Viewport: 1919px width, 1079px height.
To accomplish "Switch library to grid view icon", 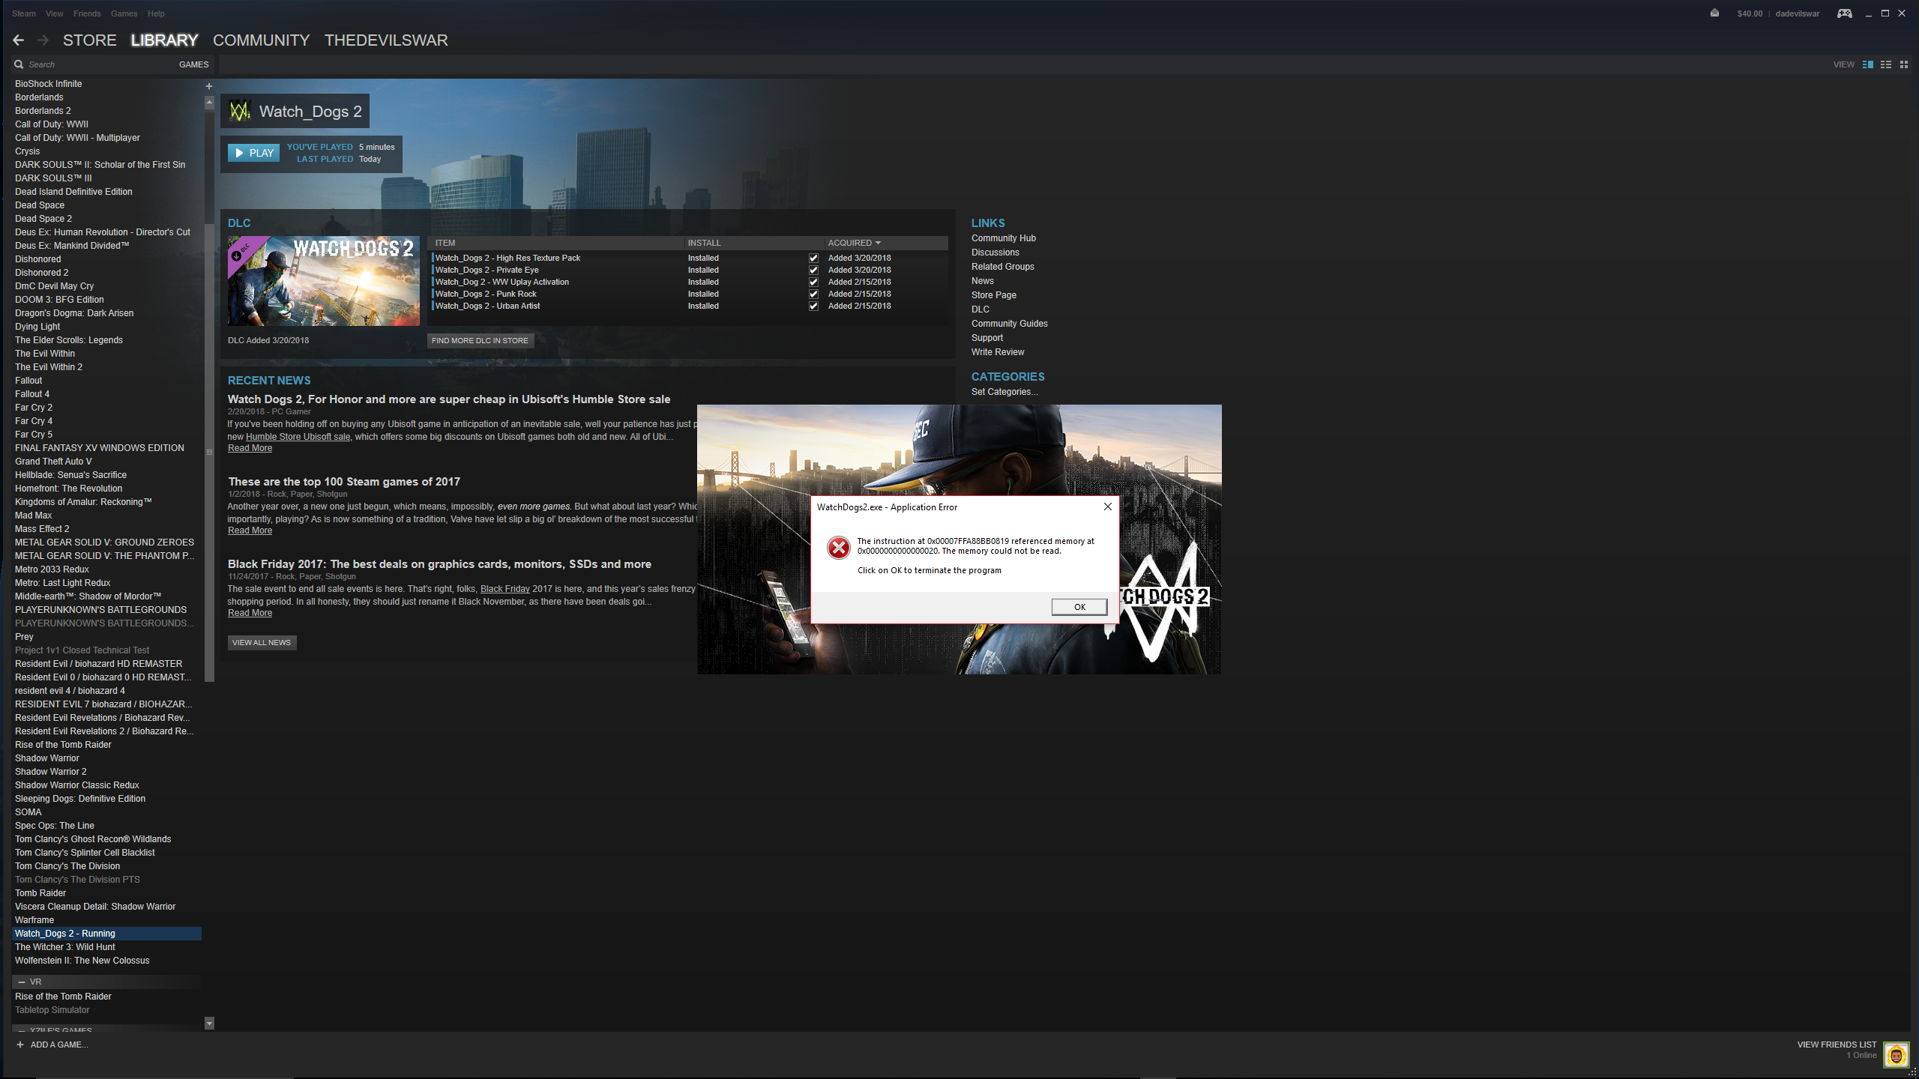I will [1905, 64].
